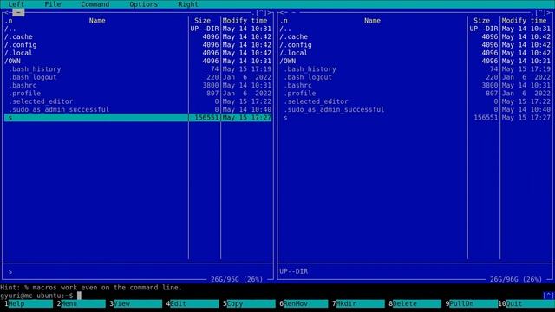
Task: Click date May 15 17:19 in right panel
Action: click(x=526, y=69)
